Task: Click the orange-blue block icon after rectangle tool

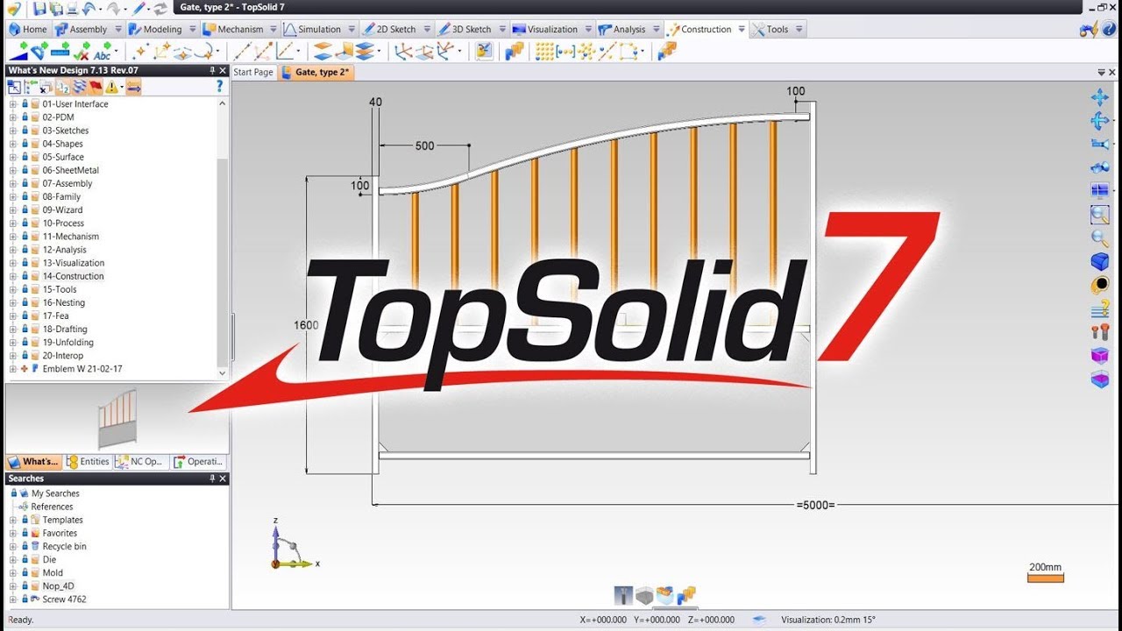Action: 667,52
